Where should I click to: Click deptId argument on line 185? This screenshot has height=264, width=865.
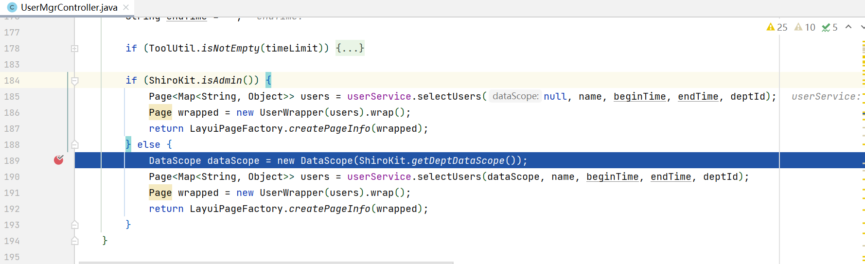[748, 96]
